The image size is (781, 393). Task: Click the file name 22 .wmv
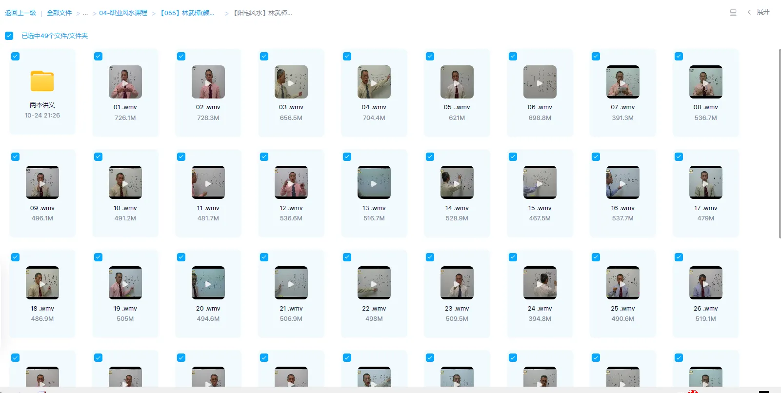click(x=374, y=309)
